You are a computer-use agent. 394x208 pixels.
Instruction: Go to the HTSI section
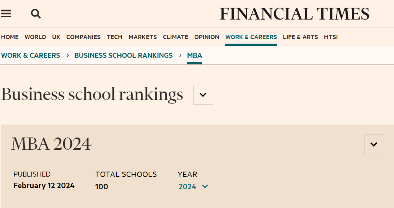(x=331, y=37)
